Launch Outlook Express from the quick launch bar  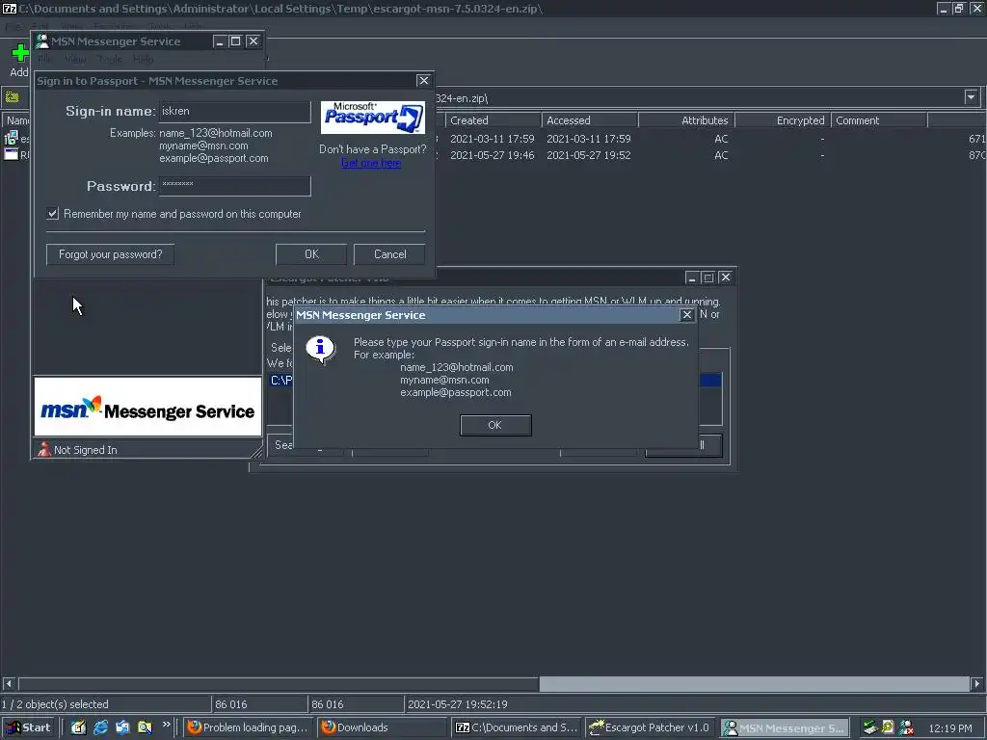tap(122, 727)
